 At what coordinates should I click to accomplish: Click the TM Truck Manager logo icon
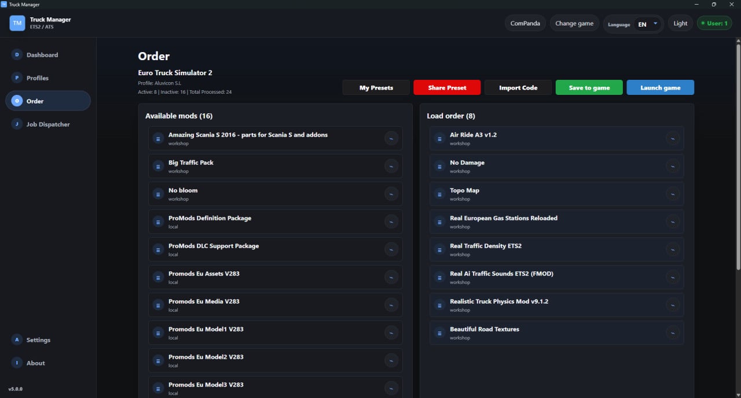pyautogui.click(x=17, y=23)
